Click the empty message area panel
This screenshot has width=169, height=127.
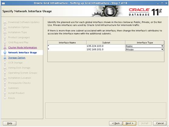[106, 111]
